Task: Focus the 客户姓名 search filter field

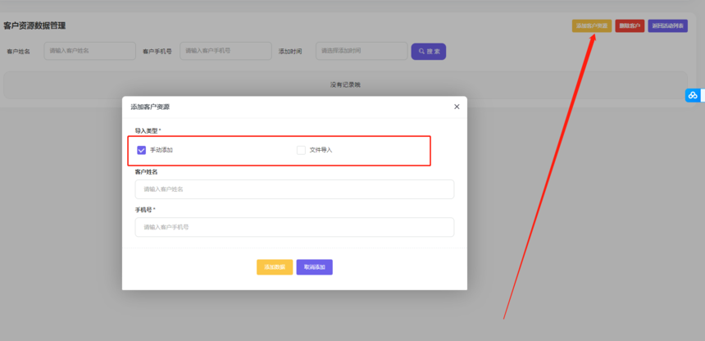Action: pos(90,51)
